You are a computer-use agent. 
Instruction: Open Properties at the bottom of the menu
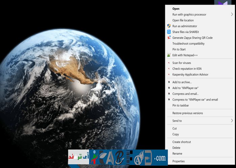tap(178, 161)
